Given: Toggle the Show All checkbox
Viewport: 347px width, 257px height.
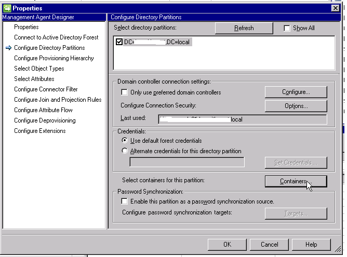Looking at the screenshot, I should click(x=287, y=28).
